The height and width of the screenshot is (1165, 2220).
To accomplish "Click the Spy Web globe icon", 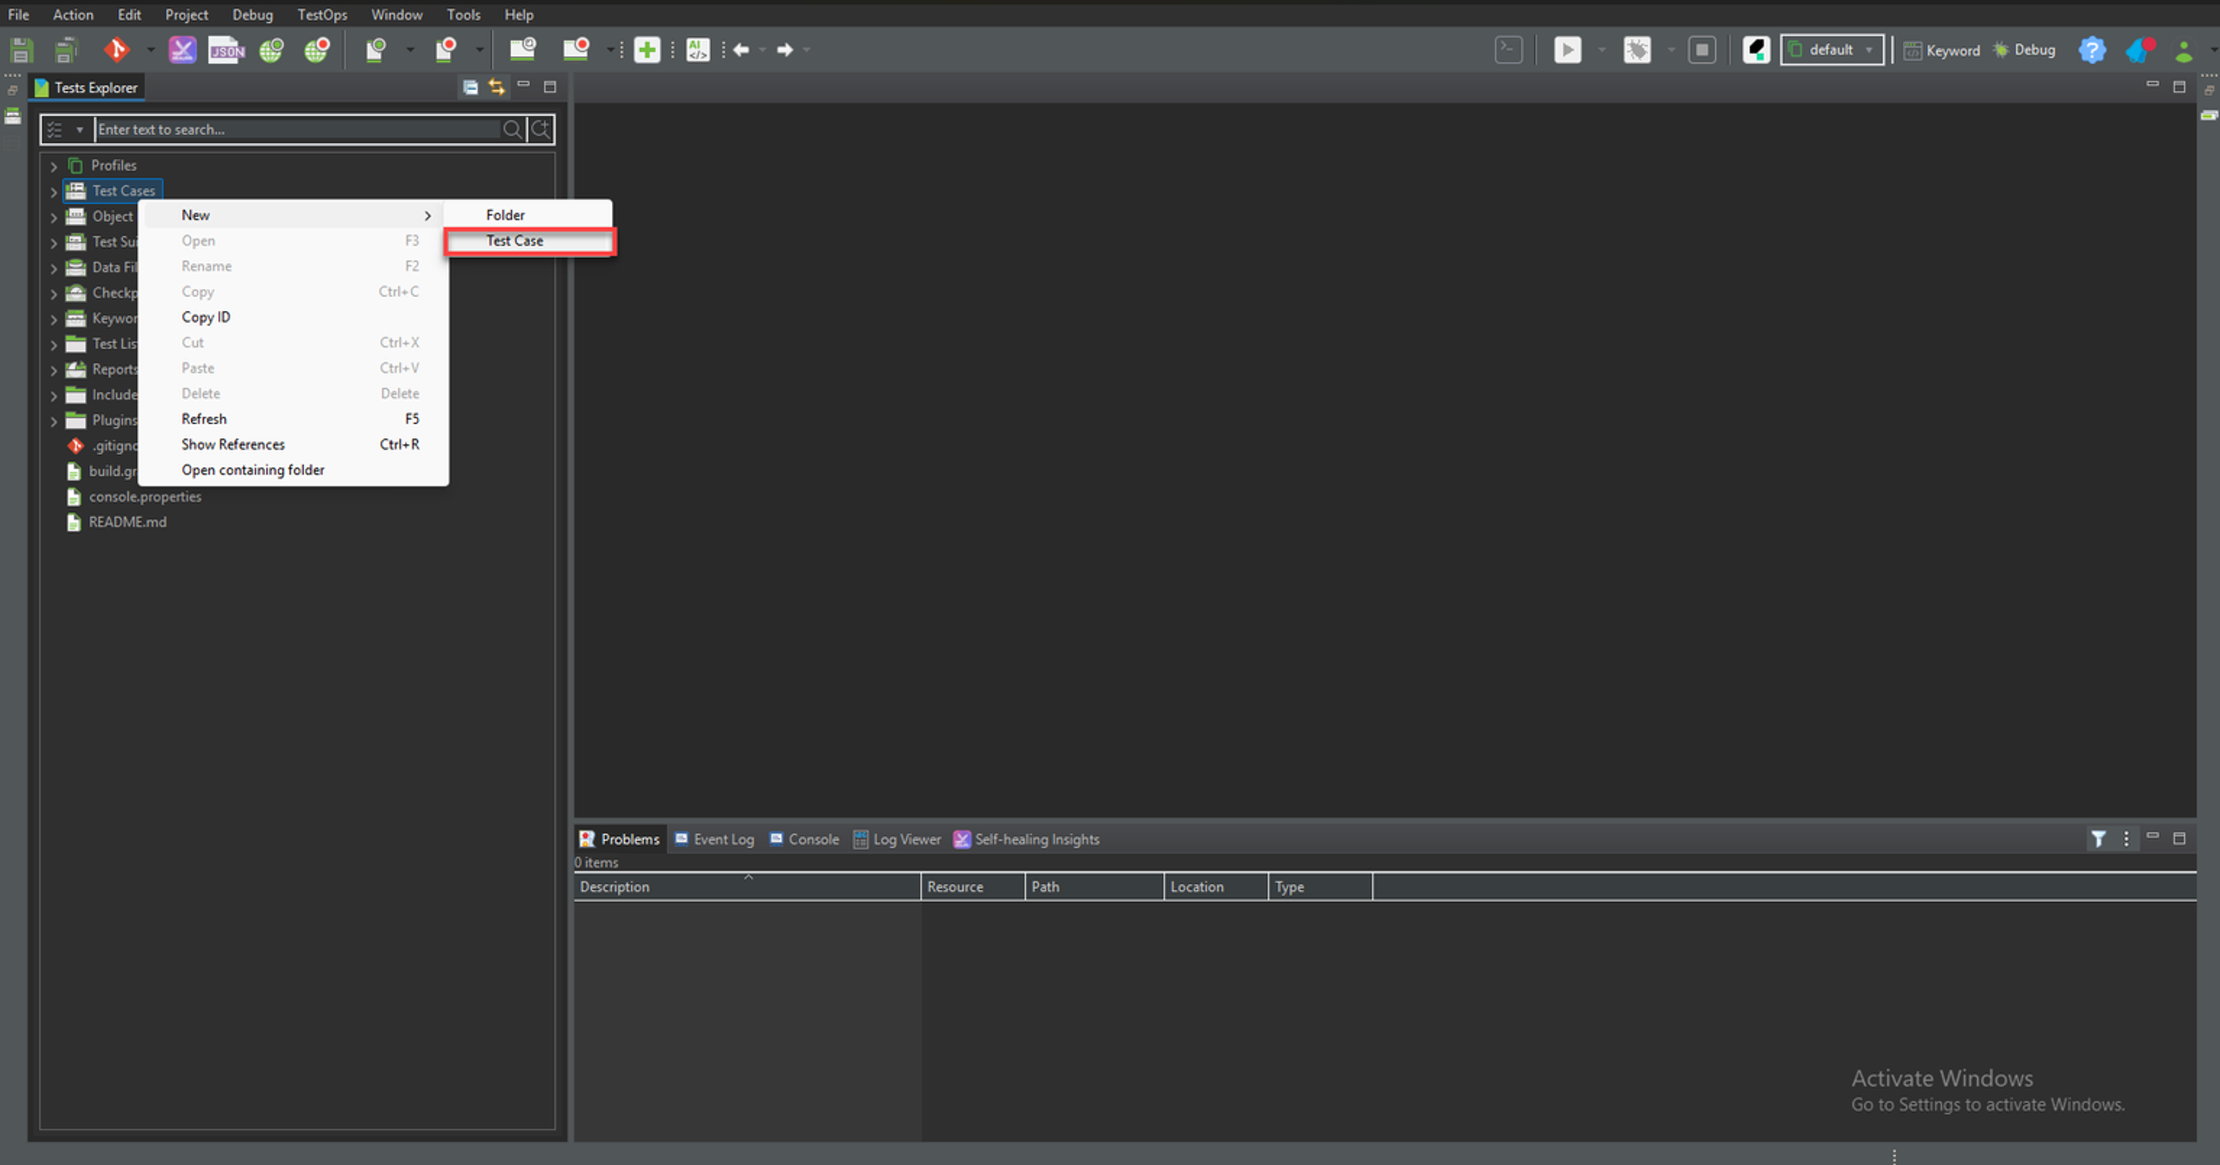I will point(272,50).
